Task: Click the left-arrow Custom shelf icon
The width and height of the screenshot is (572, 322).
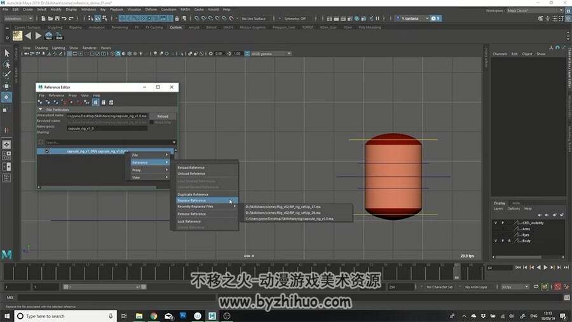Action: coord(28,36)
